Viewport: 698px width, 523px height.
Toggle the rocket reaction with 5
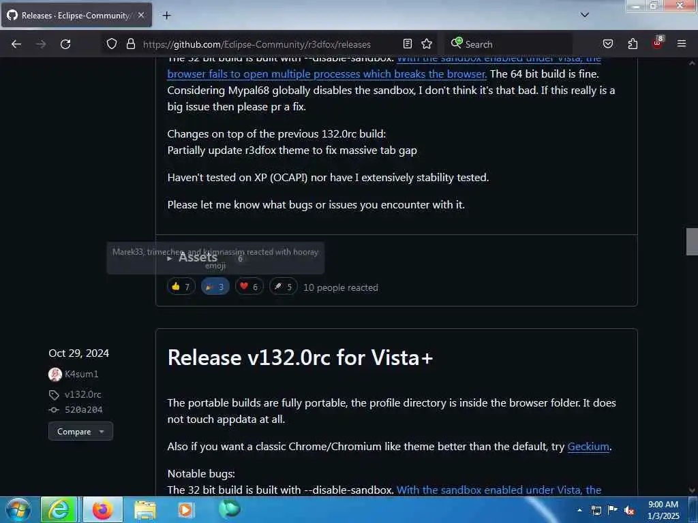click(x=283, y=287)
